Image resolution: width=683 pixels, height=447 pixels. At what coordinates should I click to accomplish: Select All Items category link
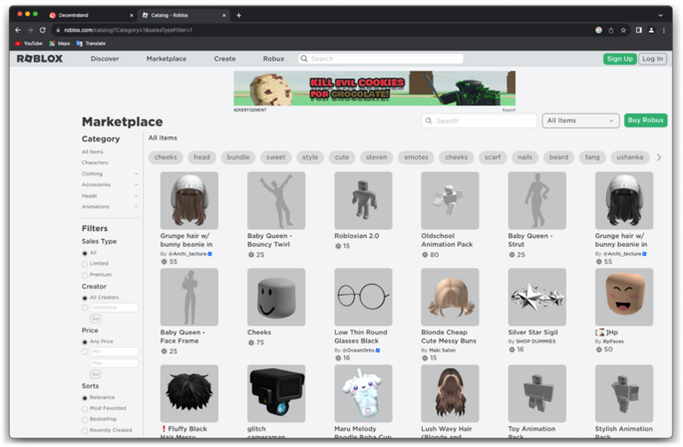(93, 152)
